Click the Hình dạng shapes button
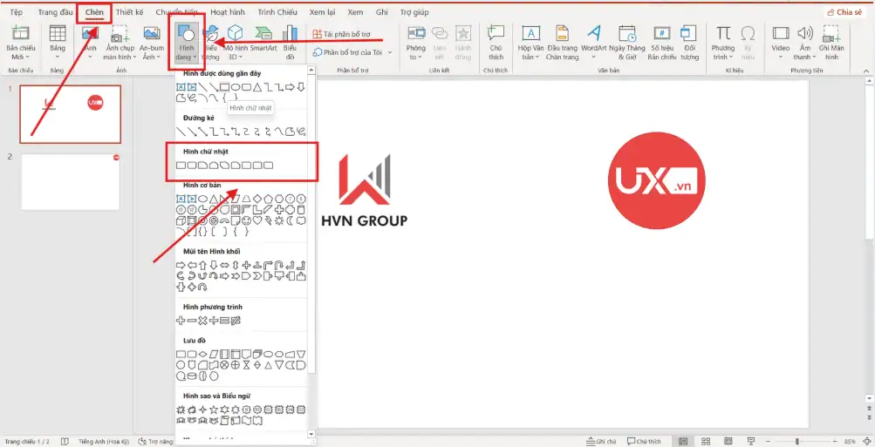Image resolution: width=875 pixels, height=447 pixels. tap(187, 43)
